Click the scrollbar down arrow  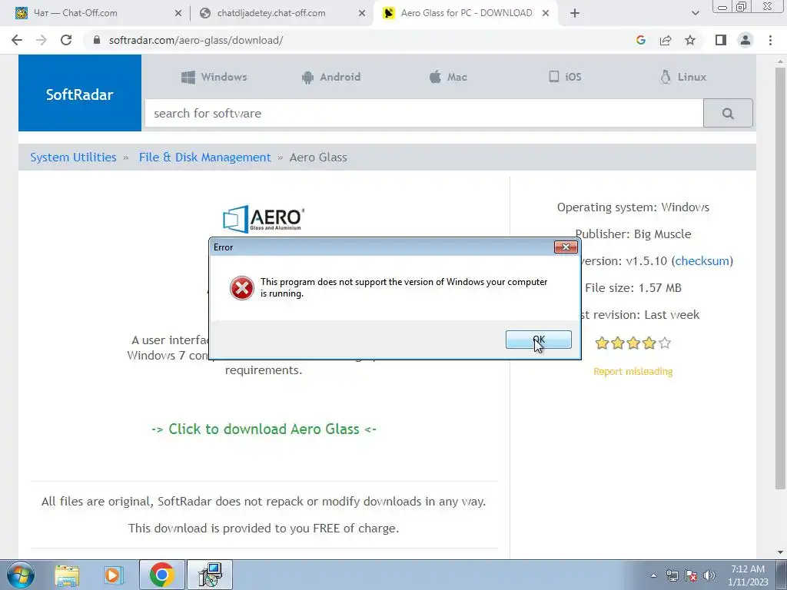780,553
